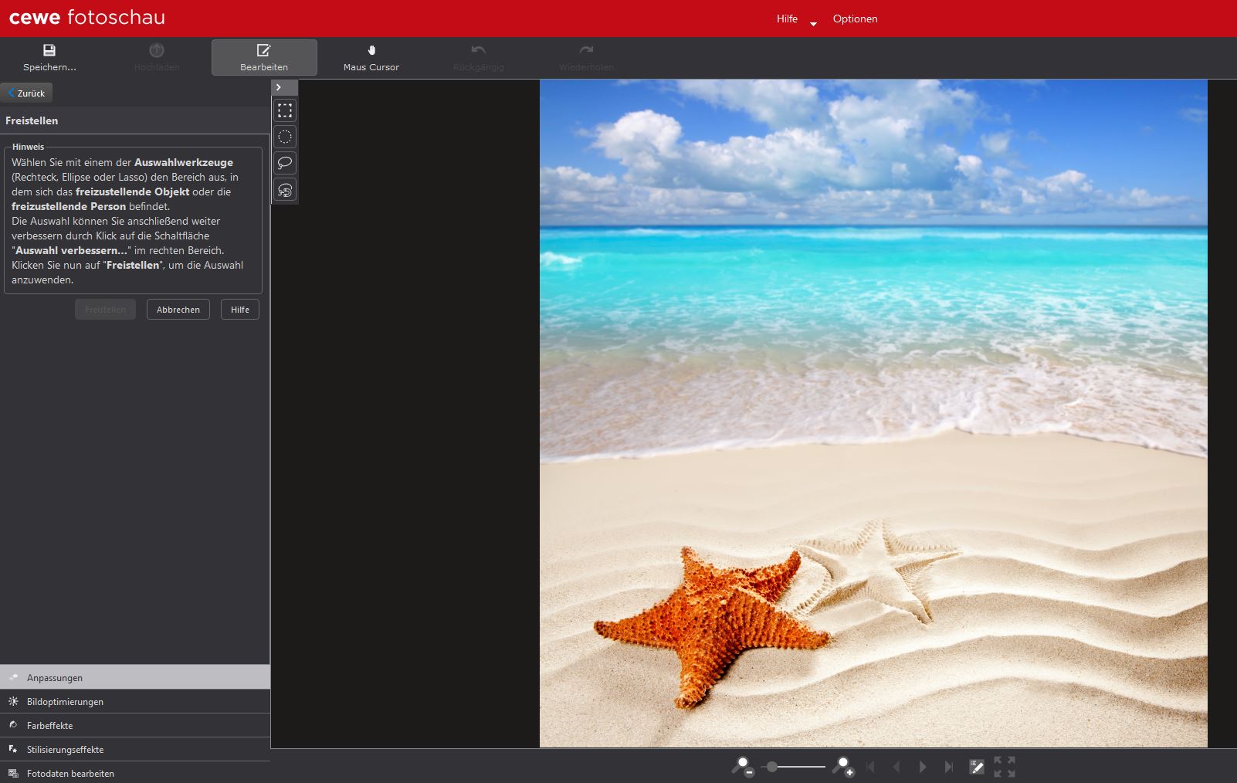Click Speichern to save the image
The width and height of the screenshot is (1237, 783).
49,58
